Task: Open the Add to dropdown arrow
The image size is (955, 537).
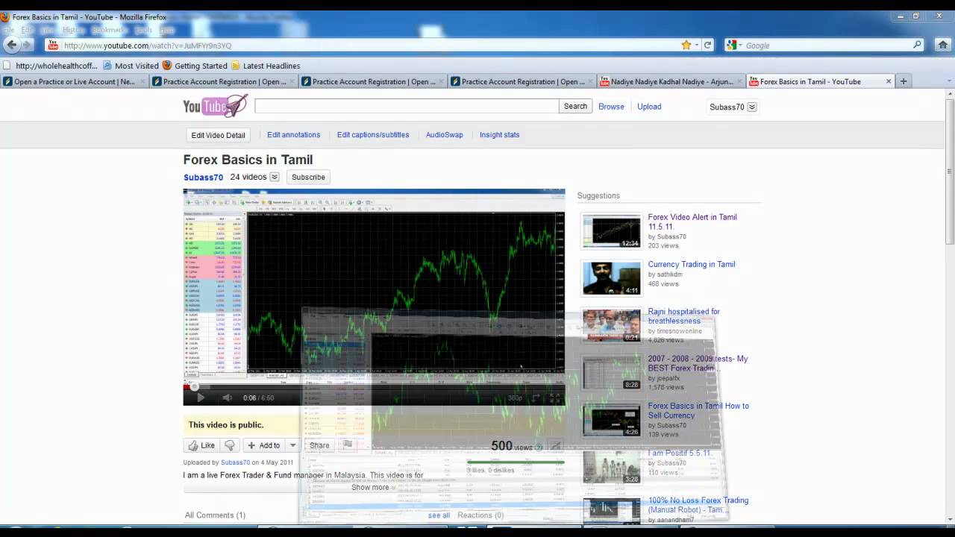Action: click(x=292, y=445)
